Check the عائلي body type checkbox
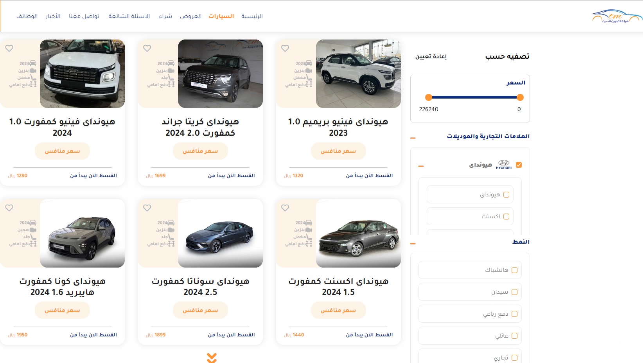This screenshot has width=643, height=363. [x=514, y=336]
